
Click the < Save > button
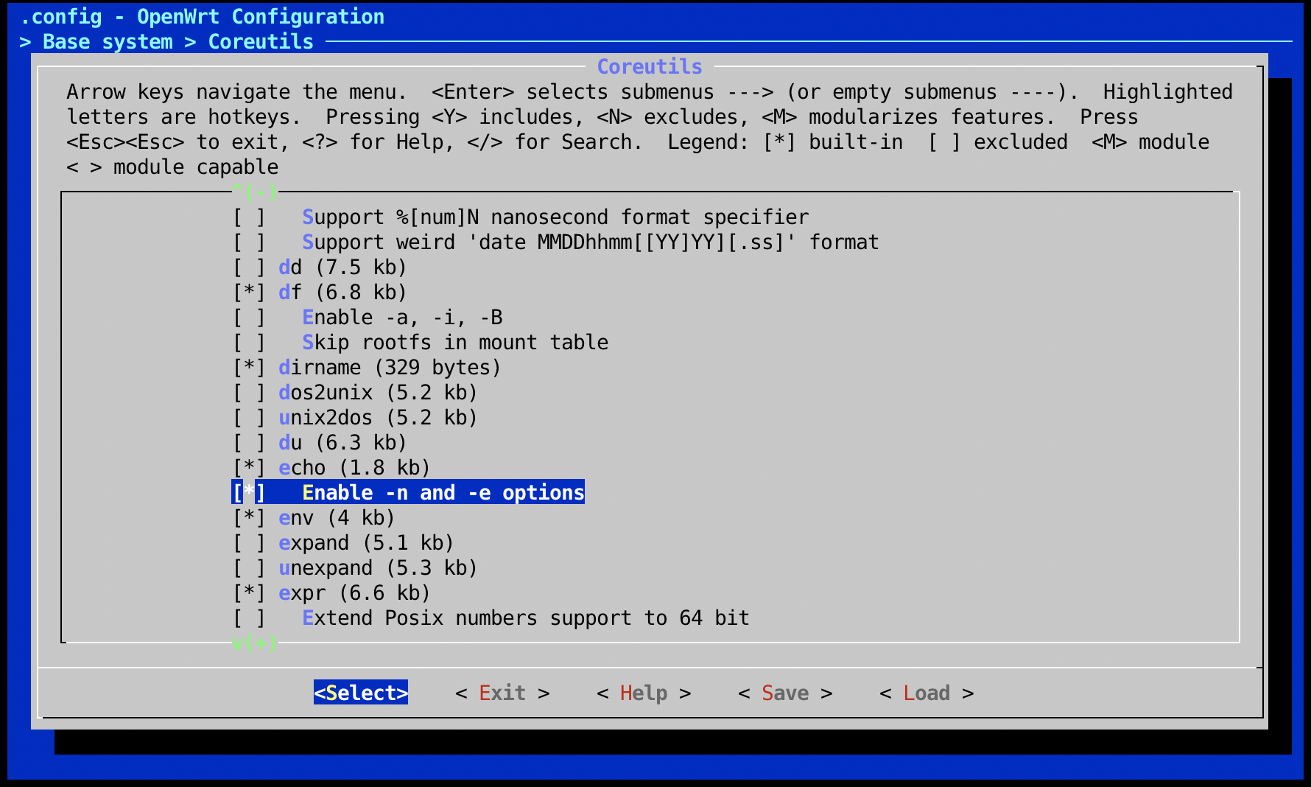point(785,693)
